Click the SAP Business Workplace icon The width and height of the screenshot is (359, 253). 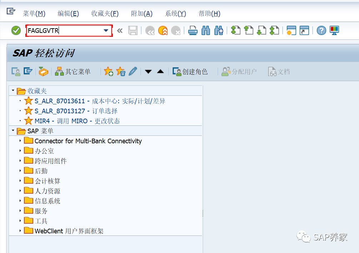point(43,72)
